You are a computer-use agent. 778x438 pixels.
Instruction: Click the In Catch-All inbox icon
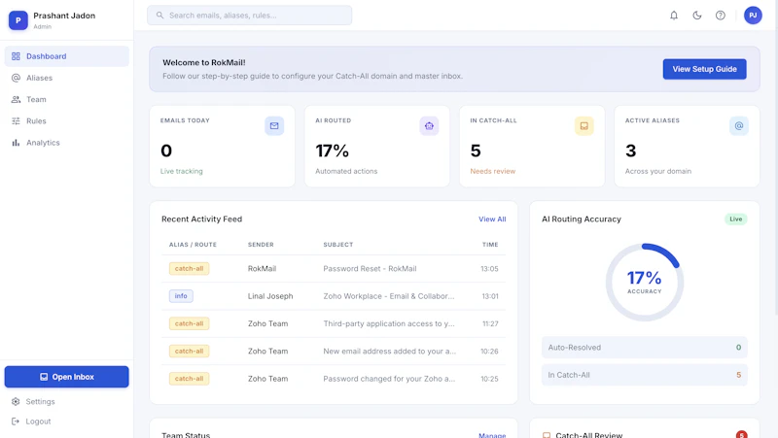tap(584, 126)
